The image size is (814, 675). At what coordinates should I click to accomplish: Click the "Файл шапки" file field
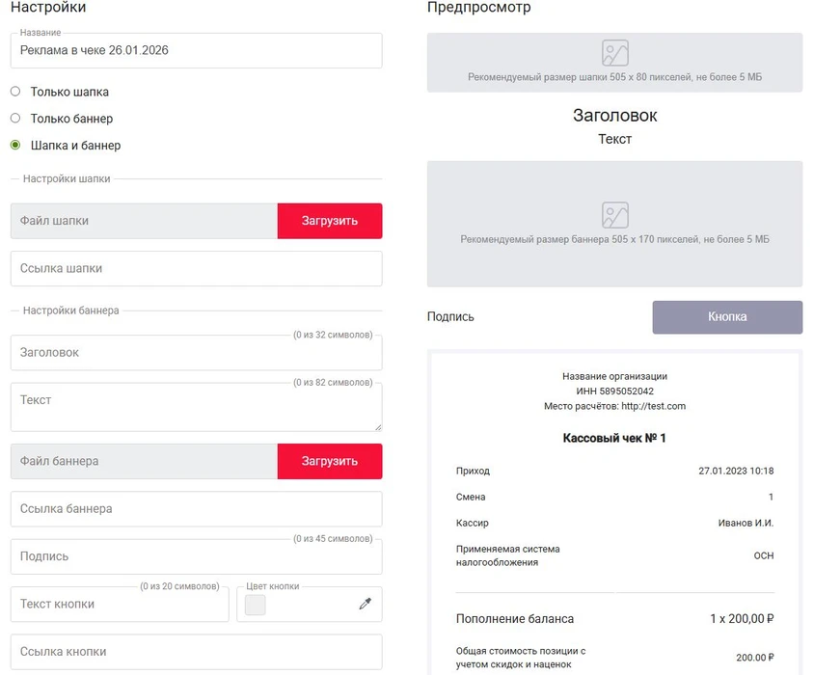point(144,221)
